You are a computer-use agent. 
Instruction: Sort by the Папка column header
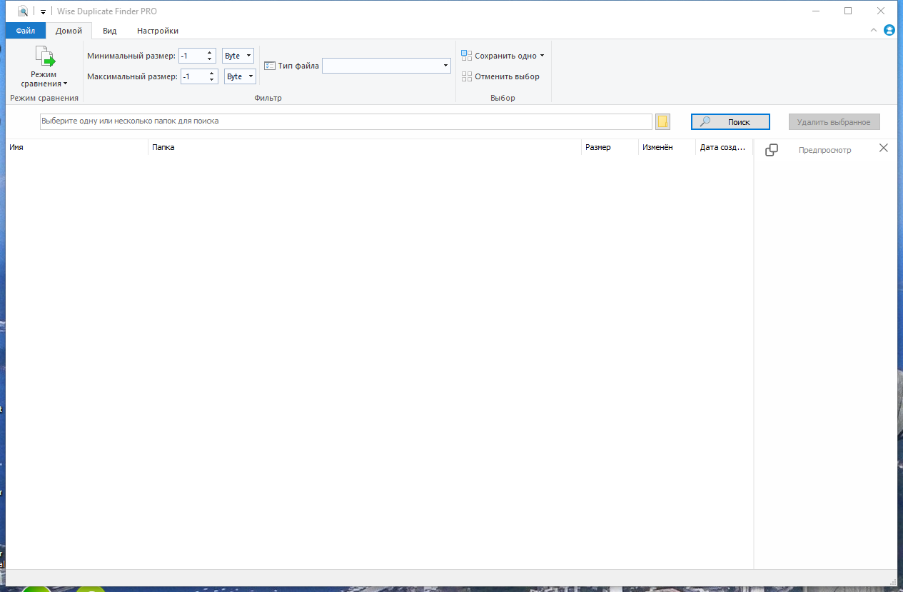pos(365,147)
